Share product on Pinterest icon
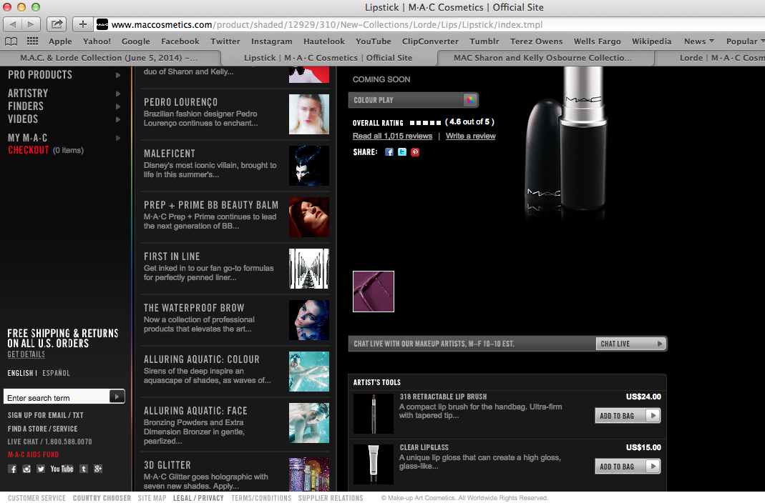 [415, 152]
